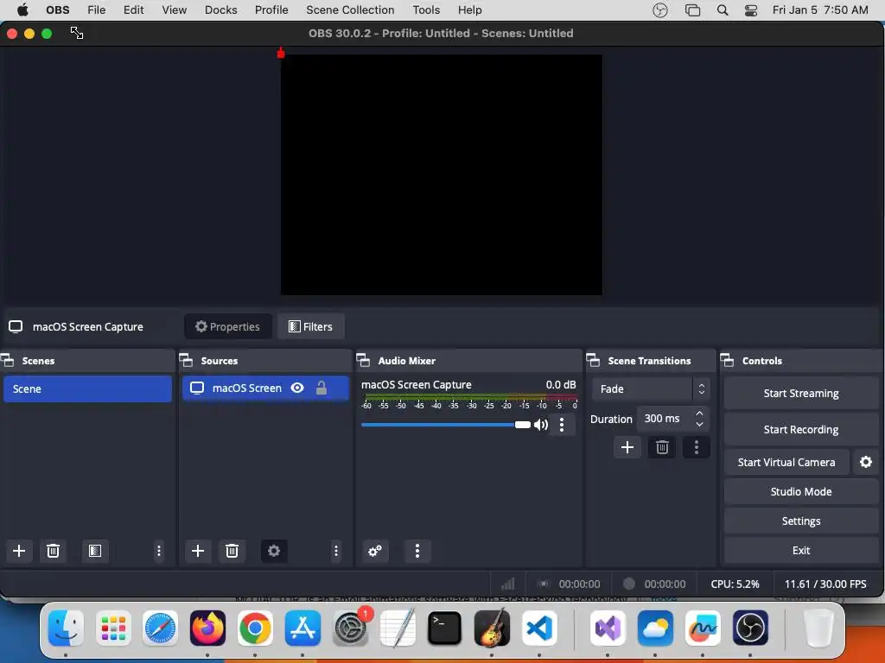The width and height of the screenshot is (885, 663).
Task: Toggle Studio Mode
Action: 801,491
